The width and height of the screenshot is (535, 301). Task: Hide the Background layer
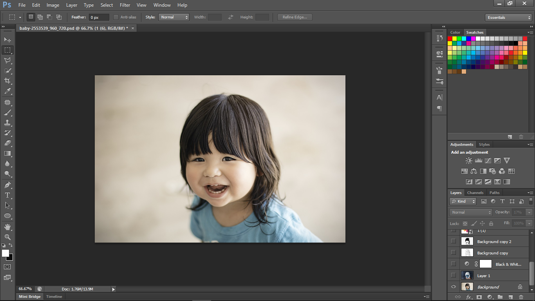coord(454,286)
